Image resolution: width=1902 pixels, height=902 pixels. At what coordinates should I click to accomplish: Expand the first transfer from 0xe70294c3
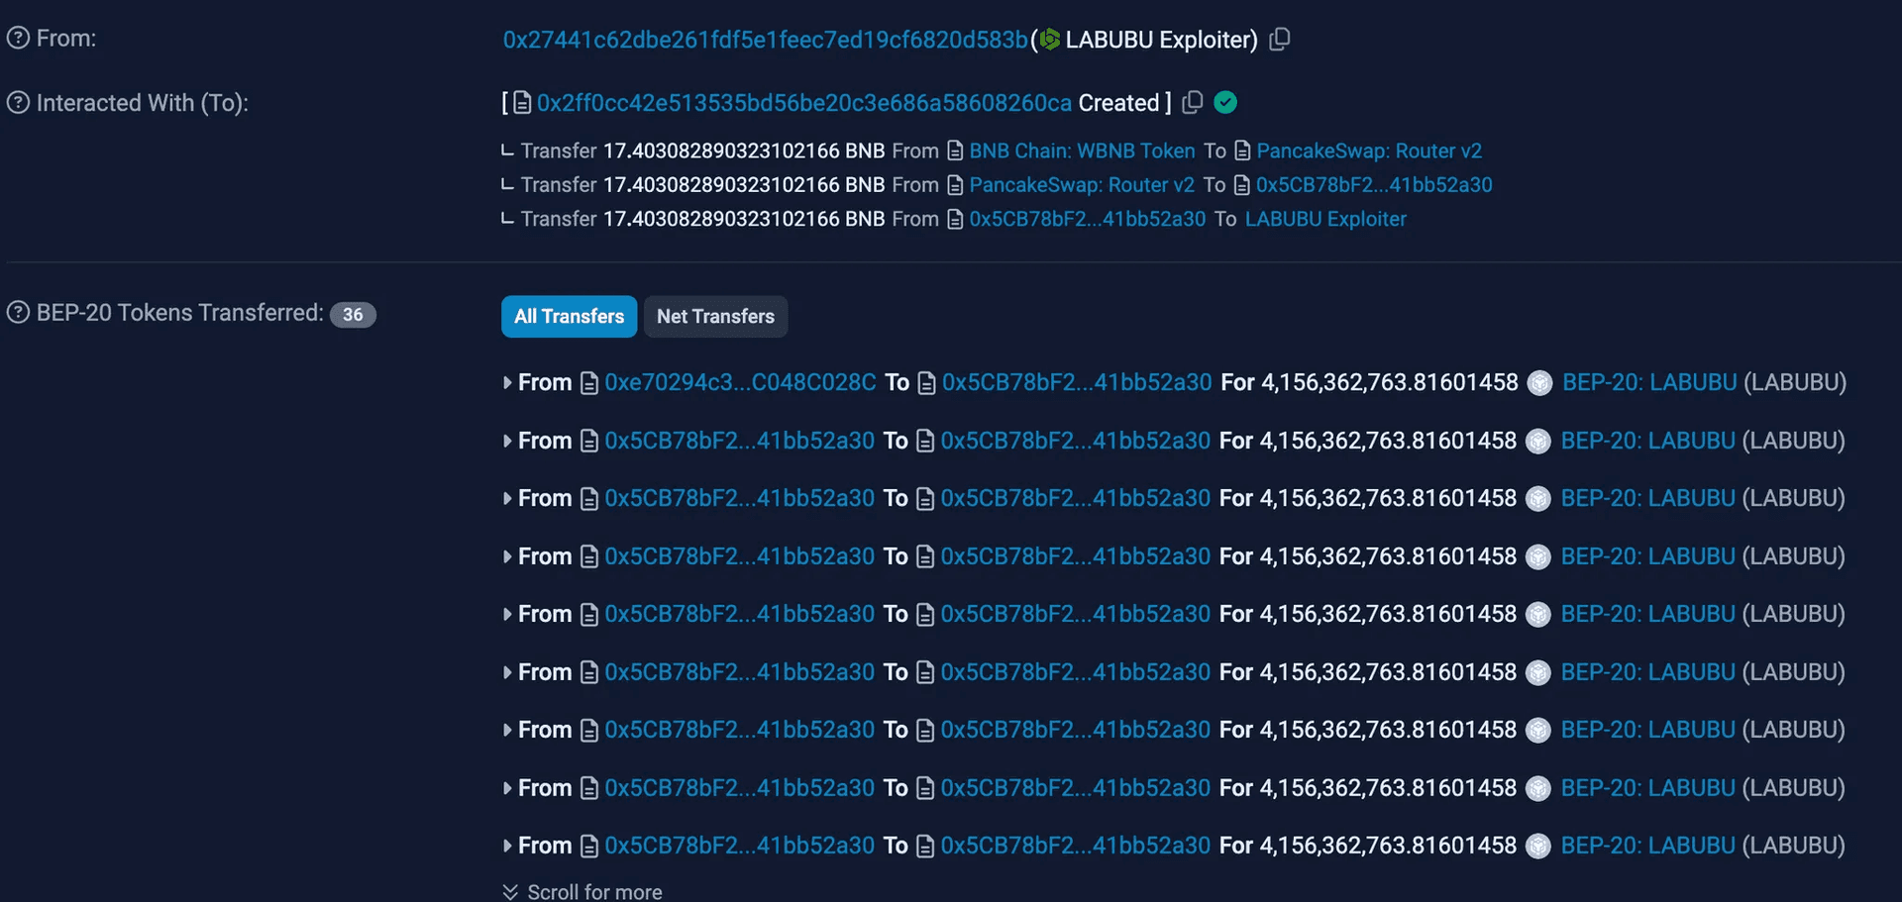point(507,383)
